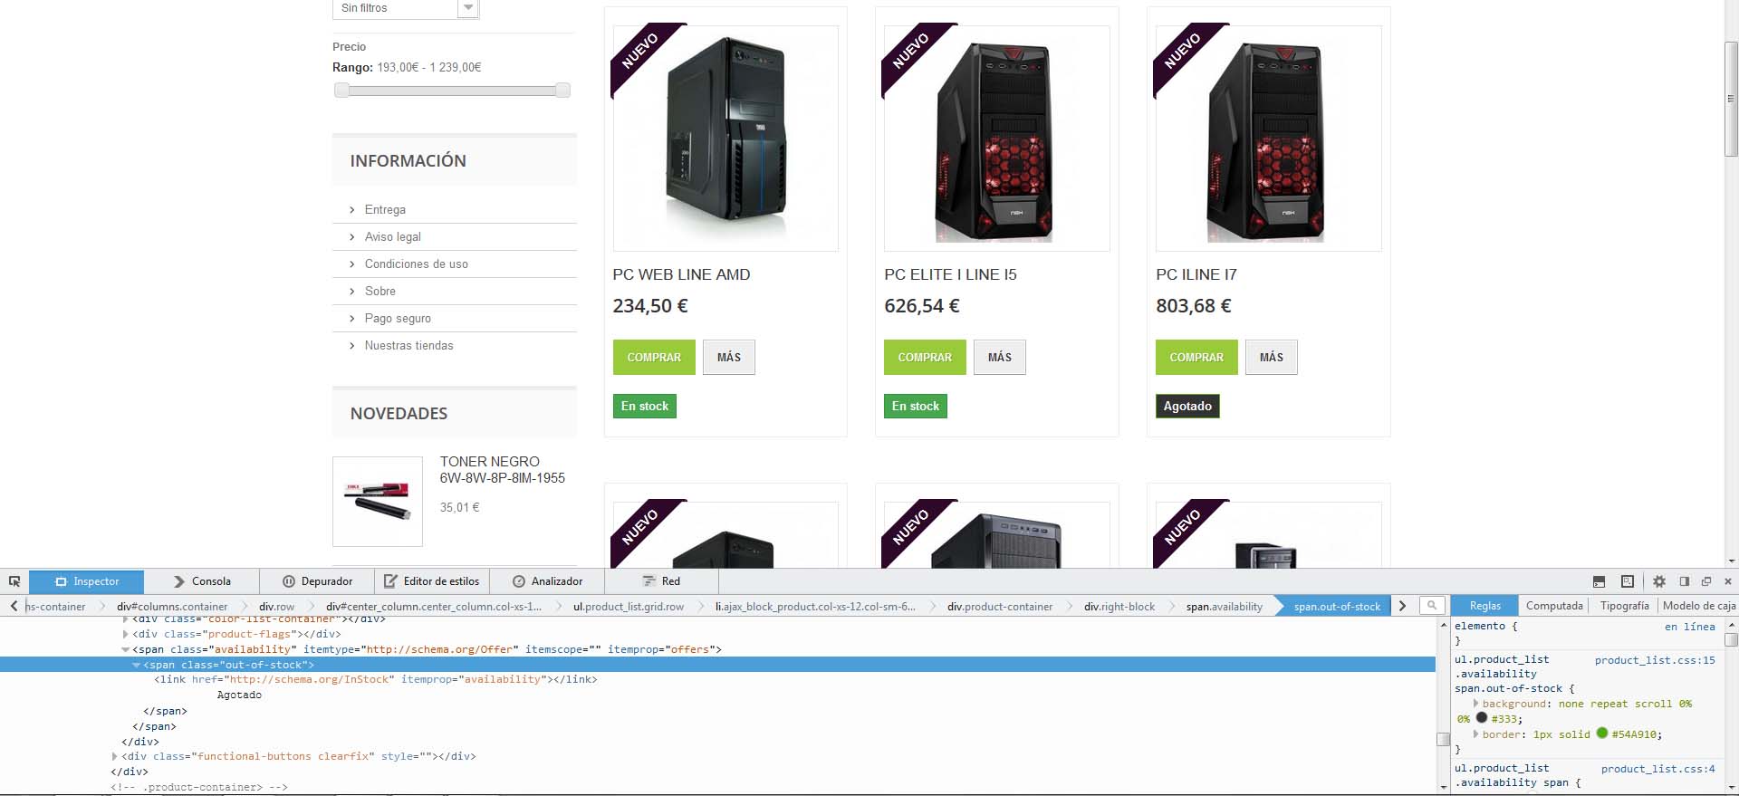Click the responsive design mode icon
This screenshot has height=796, width=1739.
point(1628,581)
